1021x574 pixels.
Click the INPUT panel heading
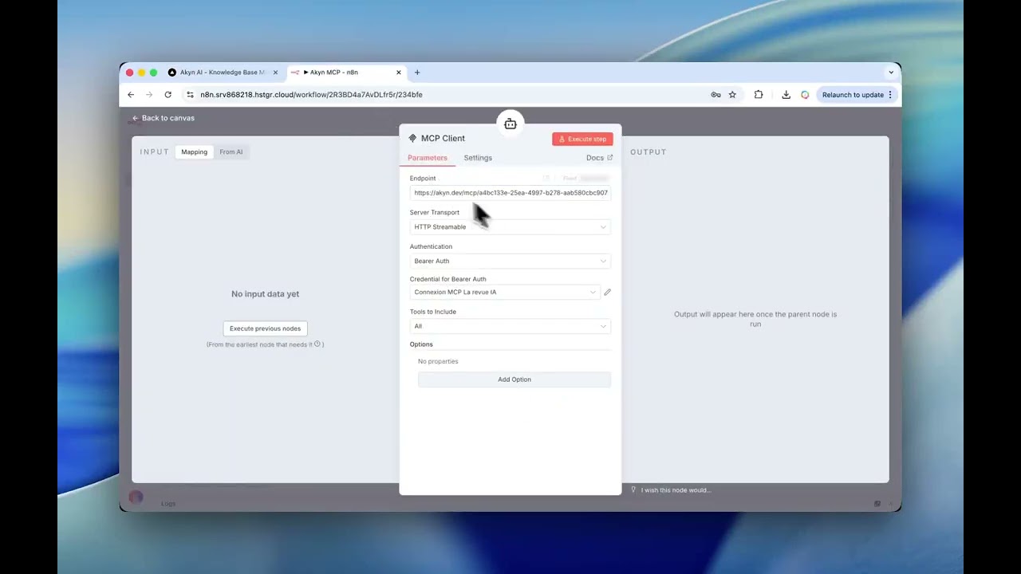coord(155,152)
